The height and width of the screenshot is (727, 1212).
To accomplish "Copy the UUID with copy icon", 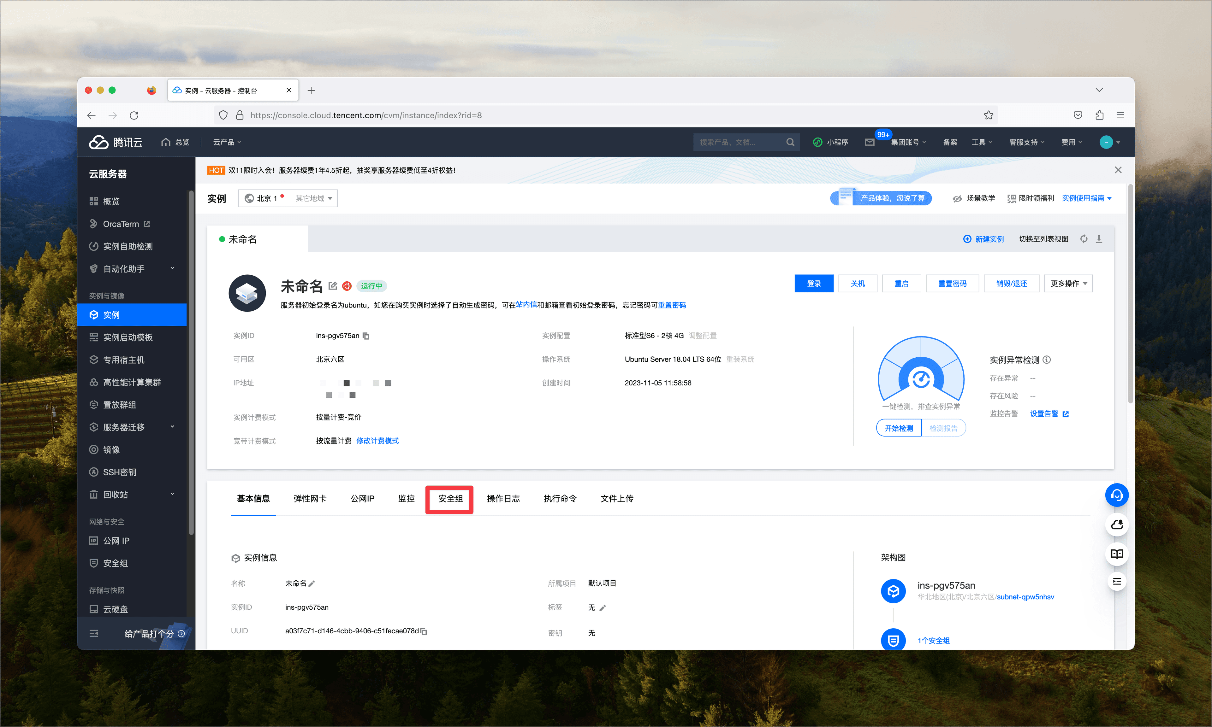I will pos(424,631).
